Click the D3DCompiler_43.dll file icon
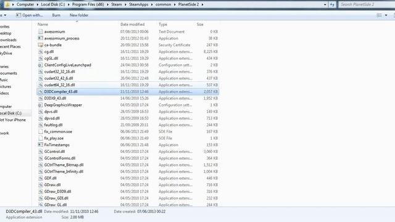The image size is (395, 222). (x=40, y=92)
